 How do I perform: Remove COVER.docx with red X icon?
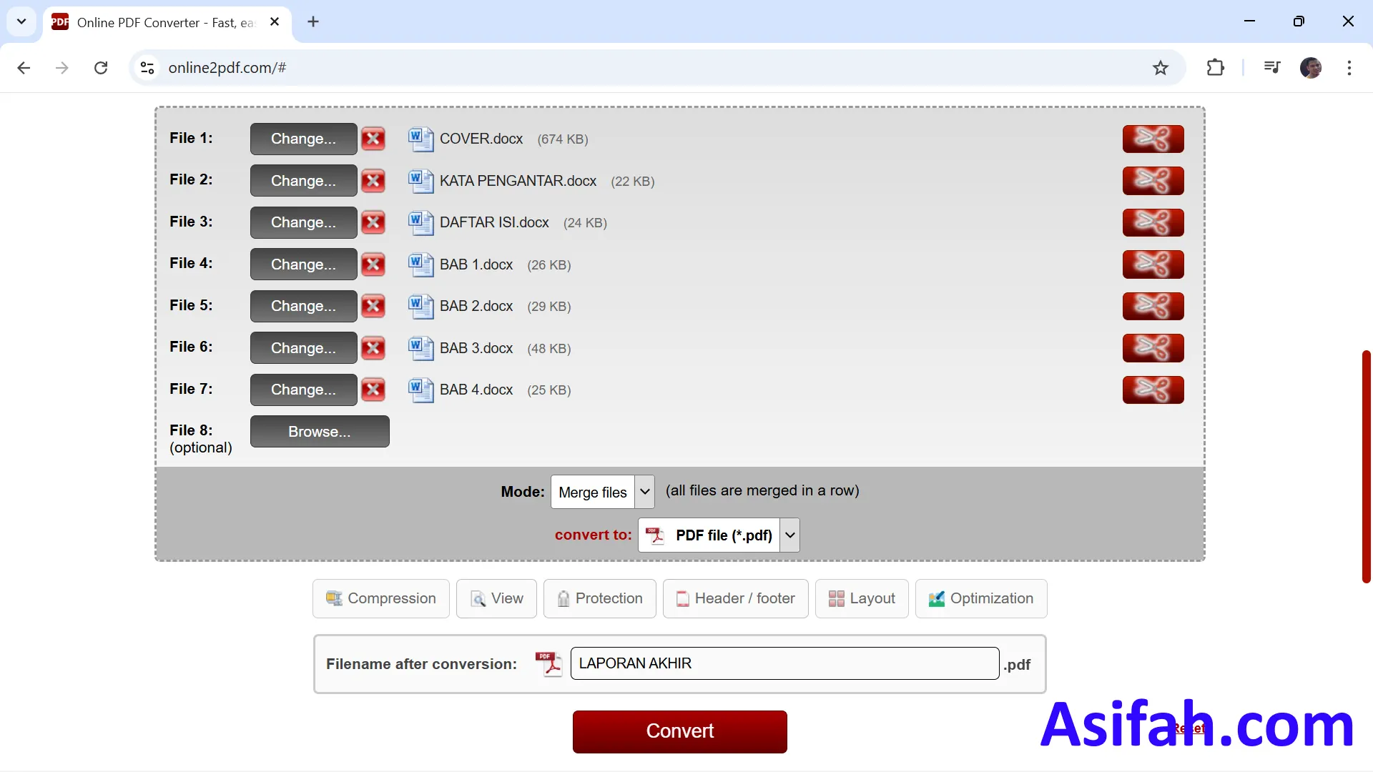(x=373, y=139)
